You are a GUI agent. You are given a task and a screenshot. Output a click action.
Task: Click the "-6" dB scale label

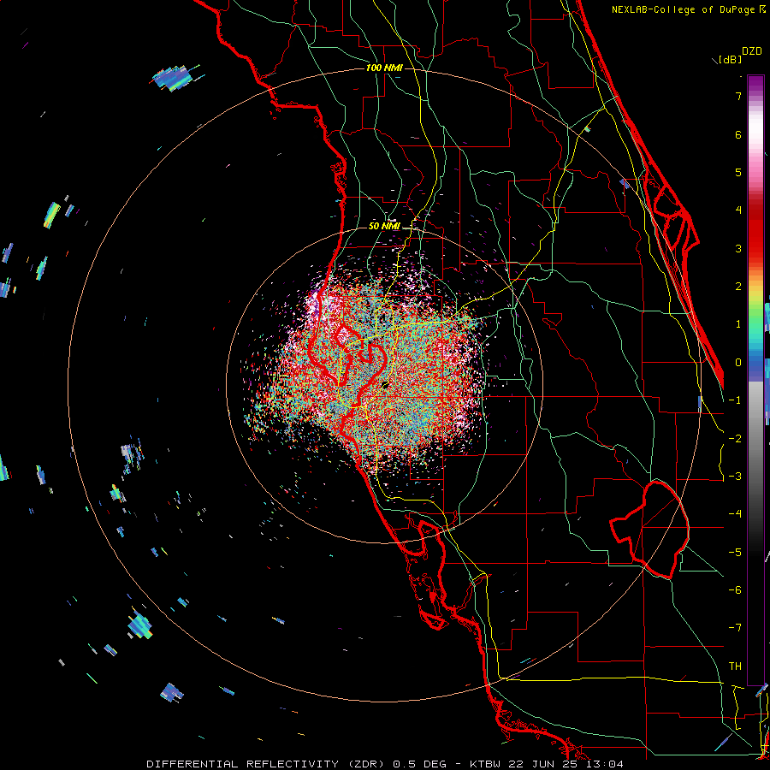coord(735,590)
